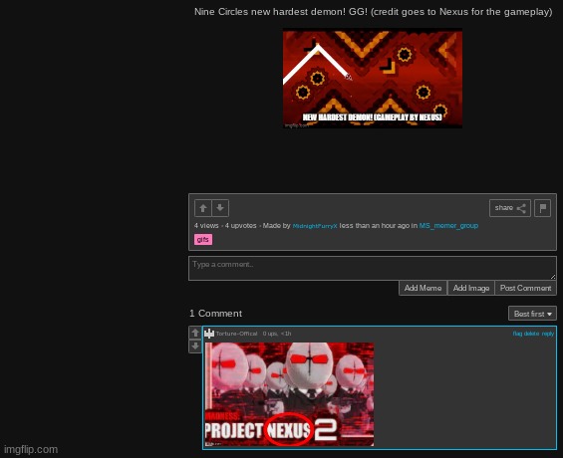The width and height of the screenshot is (563, 458).
Task: Open the Nine Circles gif thumbnail
Action: (x=373, y=79)
